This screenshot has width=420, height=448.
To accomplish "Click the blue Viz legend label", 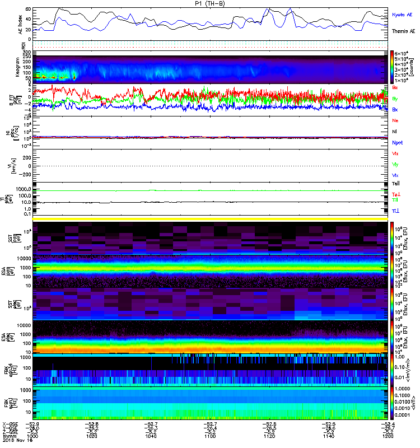I will [x=395, y=175].
